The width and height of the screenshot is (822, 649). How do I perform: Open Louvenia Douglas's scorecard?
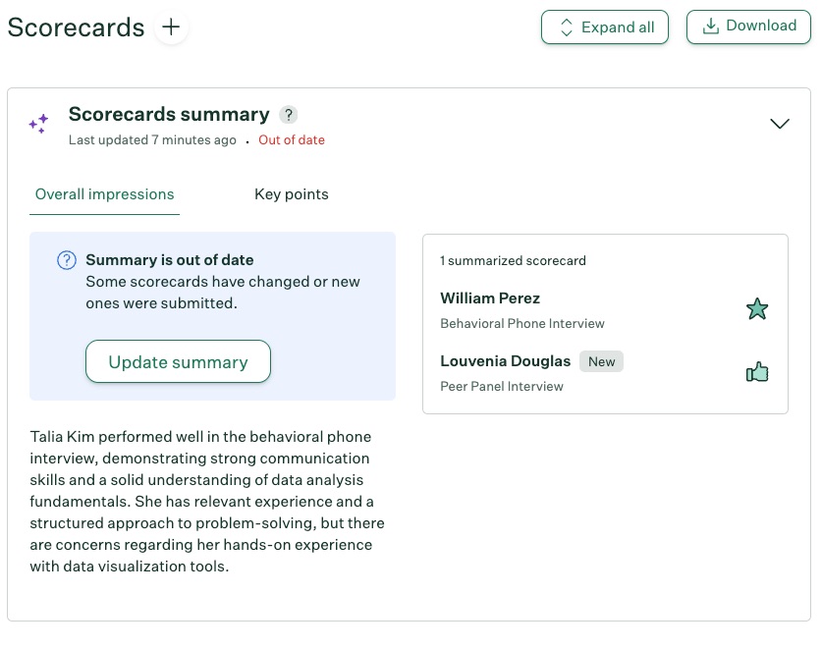tap(505, 360)
